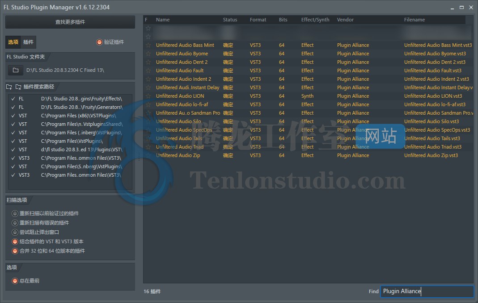
Task: Select the Unfiltered Audio LION plugin name
Action: click(x=180, y=96)
